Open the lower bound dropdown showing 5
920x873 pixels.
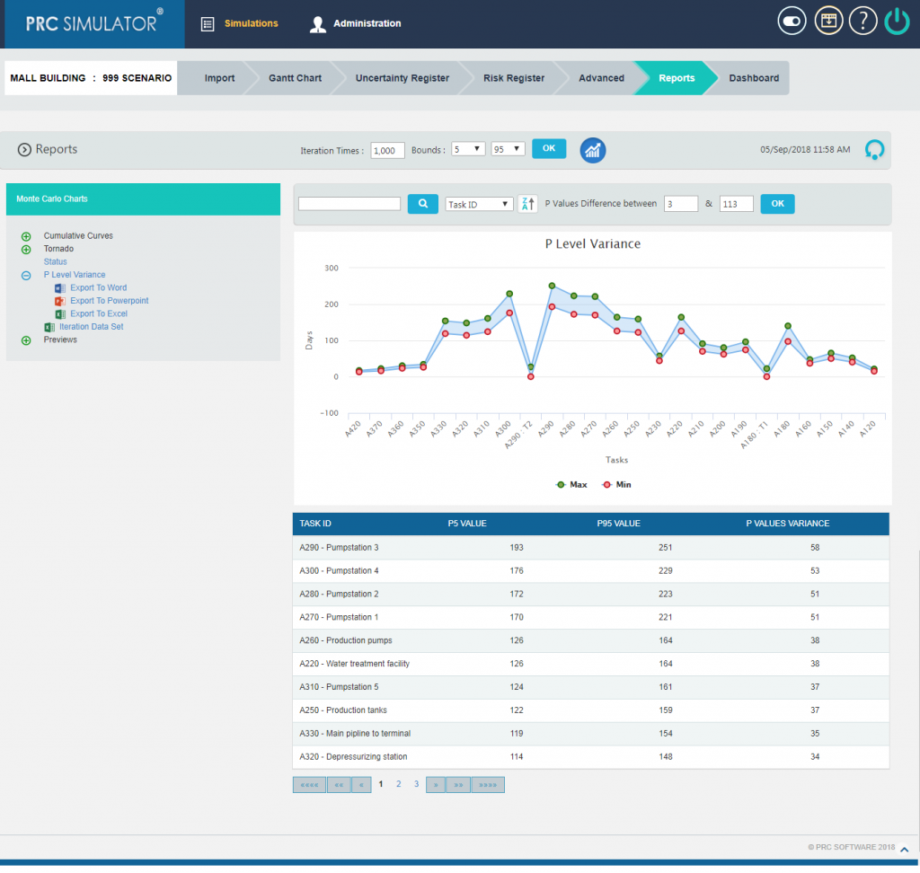coord(468,149)
